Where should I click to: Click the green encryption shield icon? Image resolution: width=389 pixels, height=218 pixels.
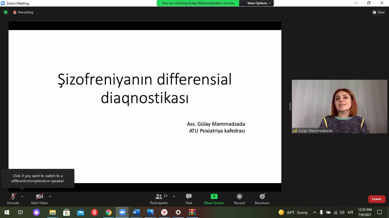coord(5,12)
